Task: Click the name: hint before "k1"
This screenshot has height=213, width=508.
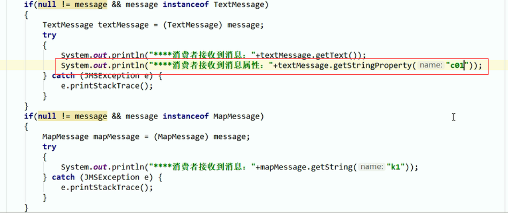Action: click(372, 167)
